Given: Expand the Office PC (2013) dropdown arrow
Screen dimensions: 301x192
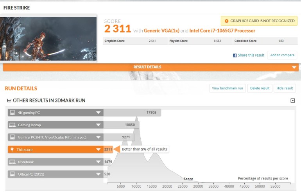Looking at the screenshot, I should (x=98, y=174).
